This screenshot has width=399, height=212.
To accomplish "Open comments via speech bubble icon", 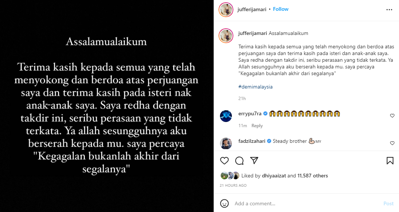I will pyautogui.click(x=239, y=161).
